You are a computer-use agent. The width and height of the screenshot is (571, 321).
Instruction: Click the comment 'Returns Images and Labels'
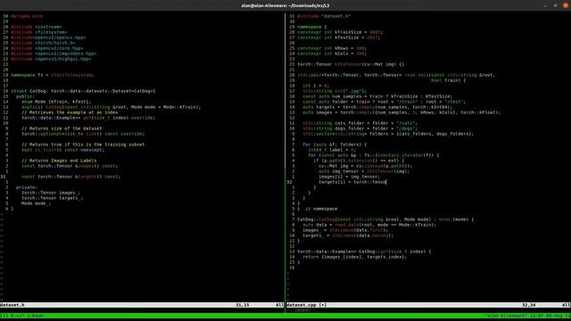click(x=59, y=160)
